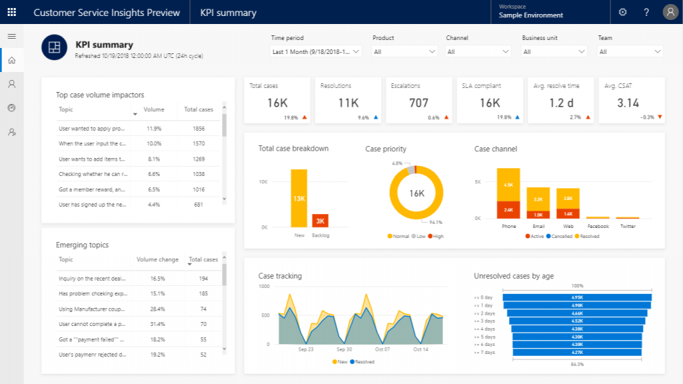Open the user avatar in the top-right corner

click(669, 11)
